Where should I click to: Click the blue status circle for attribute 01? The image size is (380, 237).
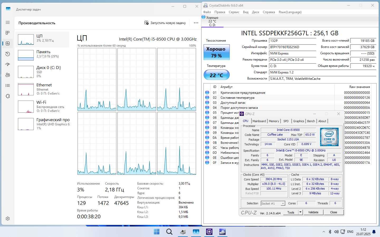pos(207,92)
